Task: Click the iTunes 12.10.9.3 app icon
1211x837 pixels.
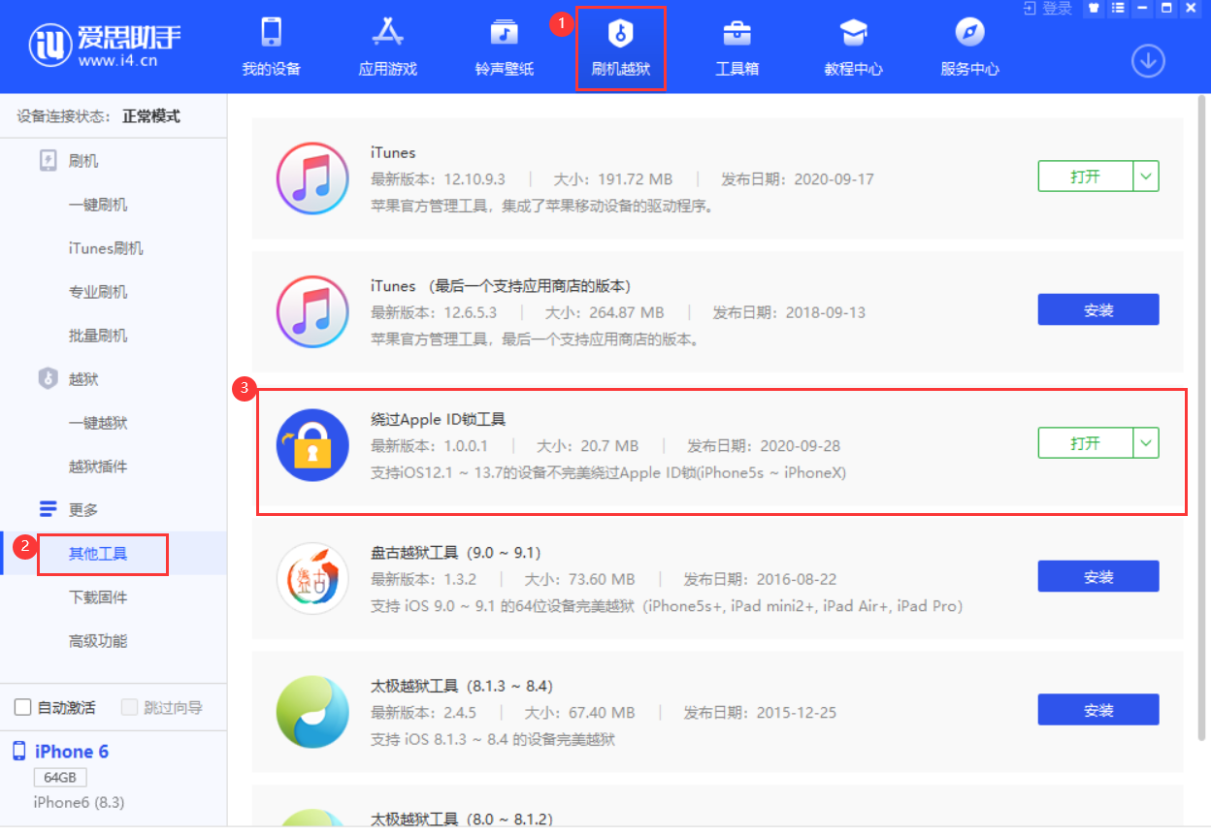Action: [x=312, y=178]
